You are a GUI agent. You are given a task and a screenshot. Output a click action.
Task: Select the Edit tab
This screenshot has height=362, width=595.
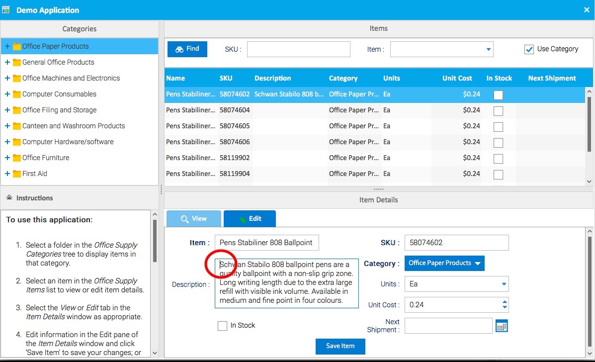tap(250, 219)
